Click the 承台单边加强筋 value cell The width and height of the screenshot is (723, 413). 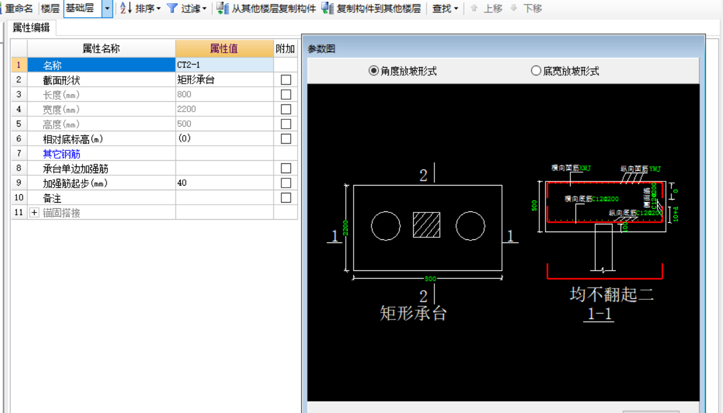(x=224, y=169)
